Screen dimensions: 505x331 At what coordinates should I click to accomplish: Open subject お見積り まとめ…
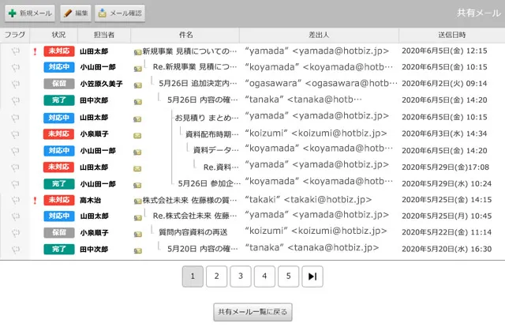[x=207, y=118]
